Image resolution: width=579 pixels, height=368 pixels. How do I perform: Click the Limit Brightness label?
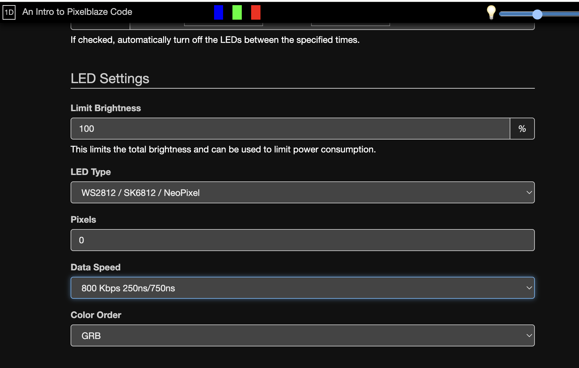tap(106, 108)
